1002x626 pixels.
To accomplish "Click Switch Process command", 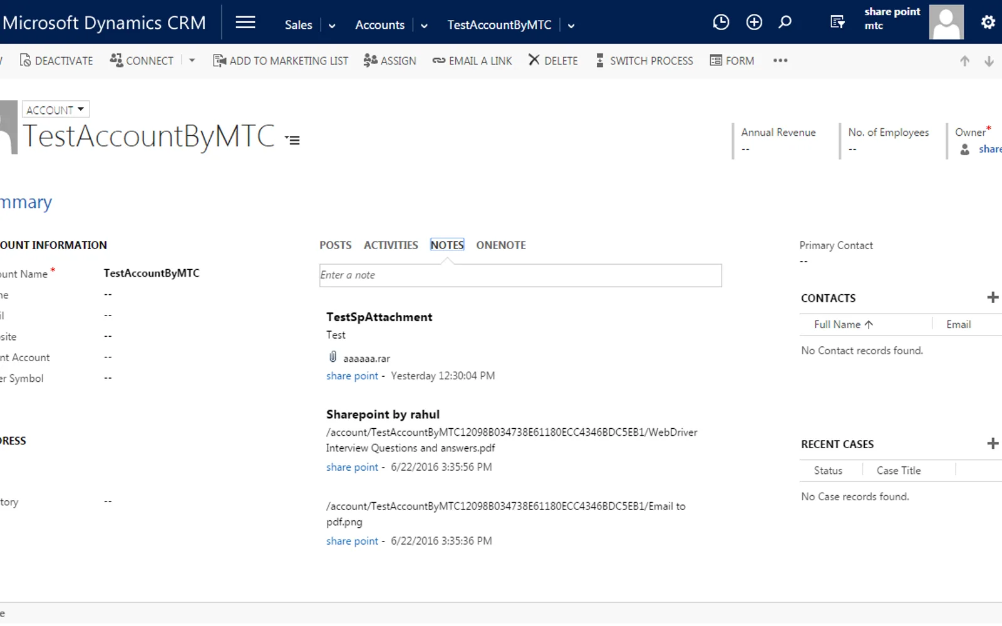I will click(644, 61).
